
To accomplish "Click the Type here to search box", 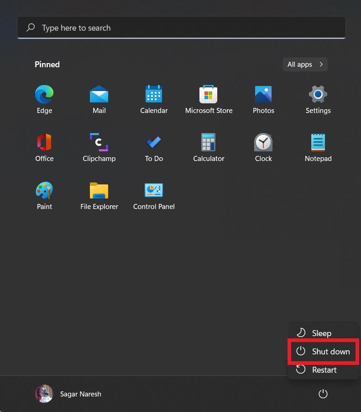I will [181, 27].
